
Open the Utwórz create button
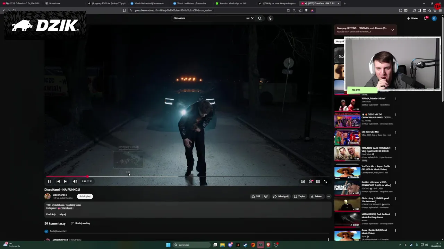[x=413, y=18]
